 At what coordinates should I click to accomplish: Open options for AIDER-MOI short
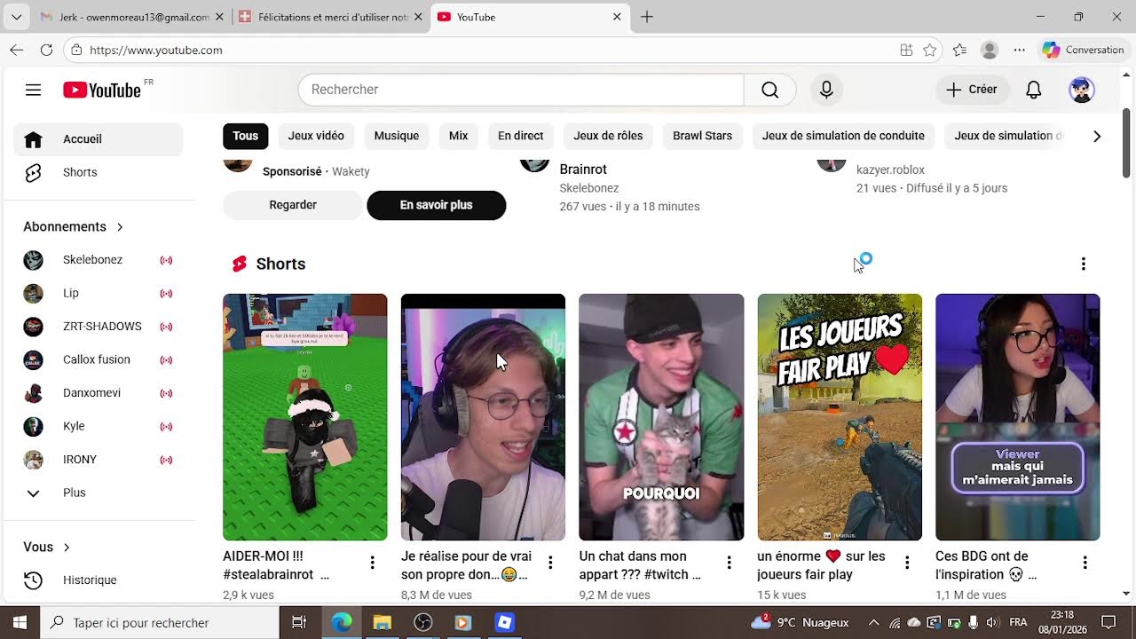pyautogui.click(x=372, y=563)
